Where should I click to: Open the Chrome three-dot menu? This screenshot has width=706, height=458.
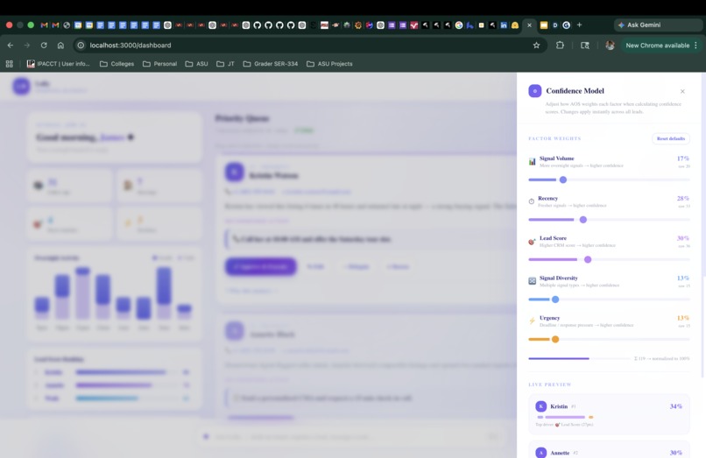(696, 46)
